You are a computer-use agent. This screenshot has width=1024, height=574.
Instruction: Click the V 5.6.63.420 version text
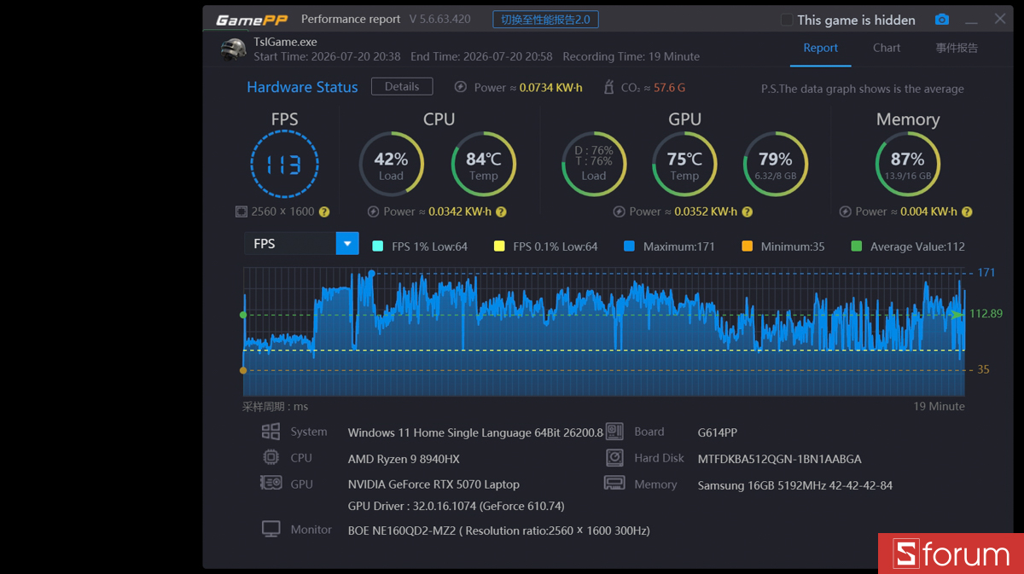(439, 19)
